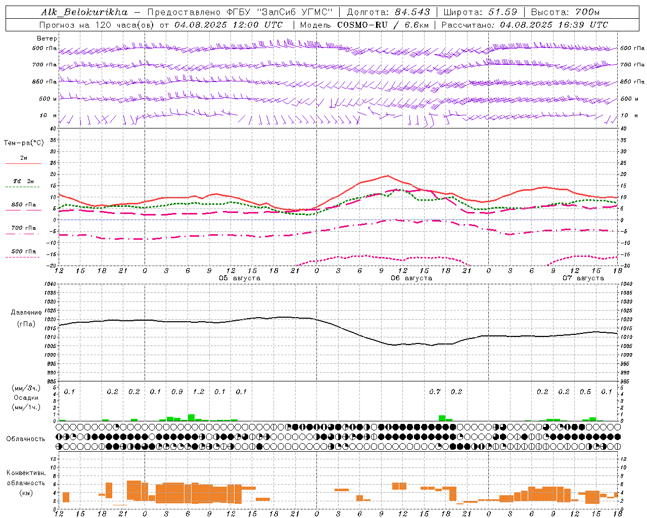Click the 'Конвективн.' convective cloud label
This screenshot has height=518, width=647.
coord(26,473)
